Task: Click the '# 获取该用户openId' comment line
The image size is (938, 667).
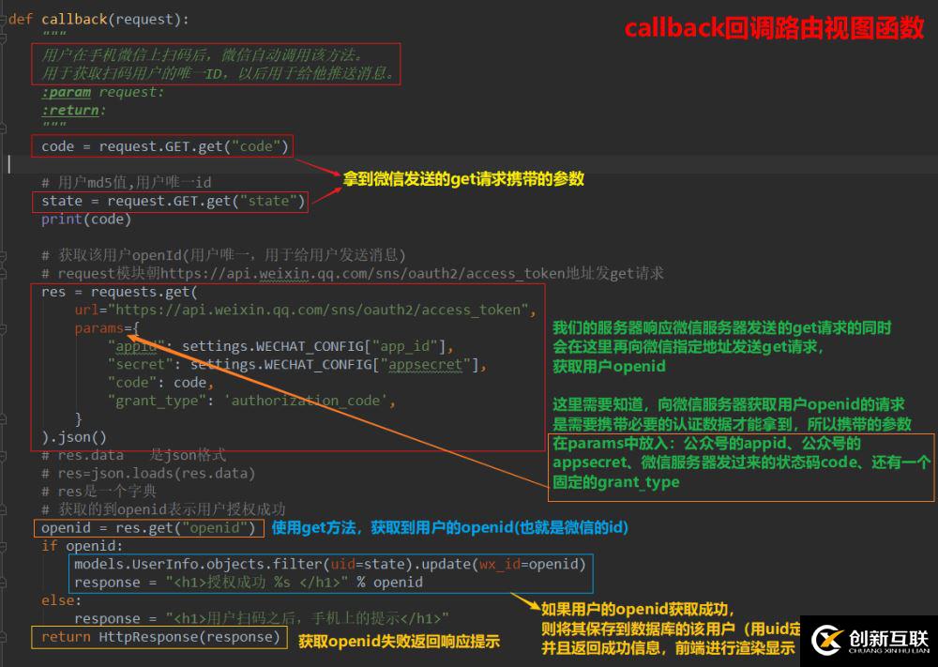Action: (x=224, y=255)
